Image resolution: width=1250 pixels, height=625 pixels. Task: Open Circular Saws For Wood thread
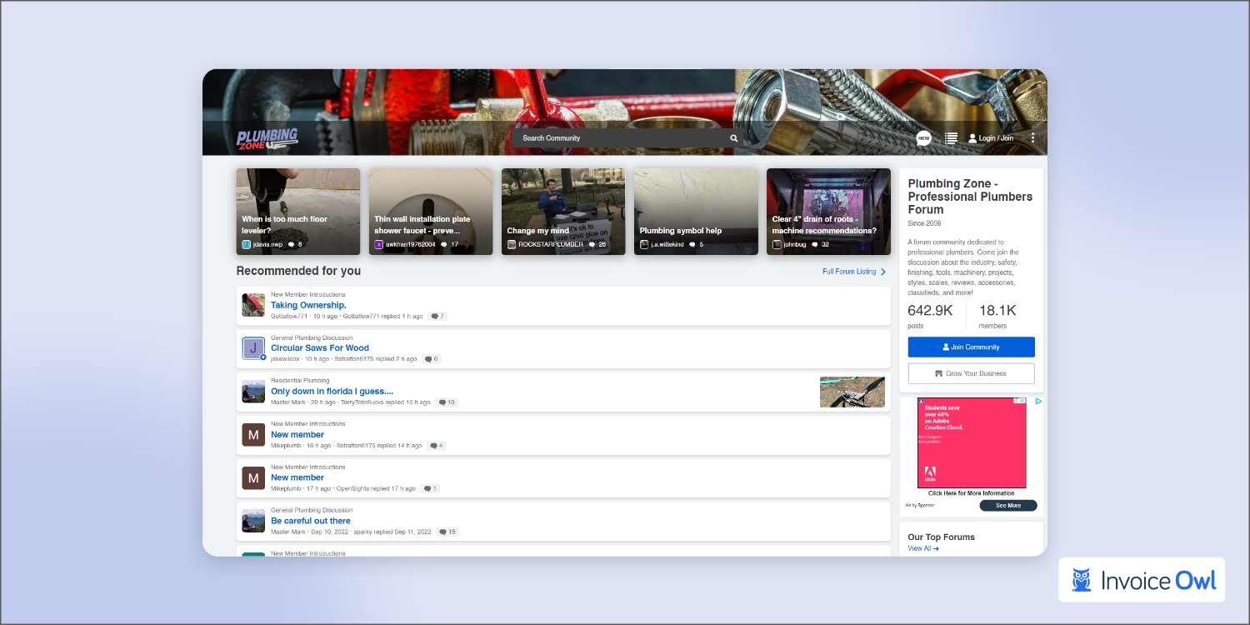coord(320,348)
